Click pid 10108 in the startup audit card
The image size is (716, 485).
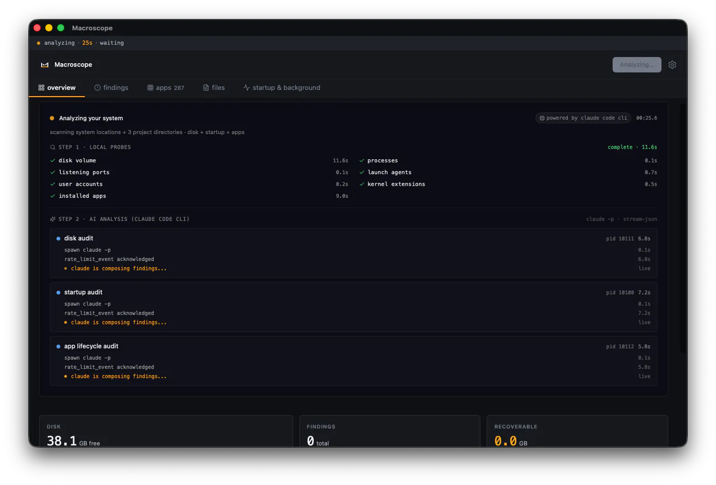pyautogui.click(x=620, y=293)
